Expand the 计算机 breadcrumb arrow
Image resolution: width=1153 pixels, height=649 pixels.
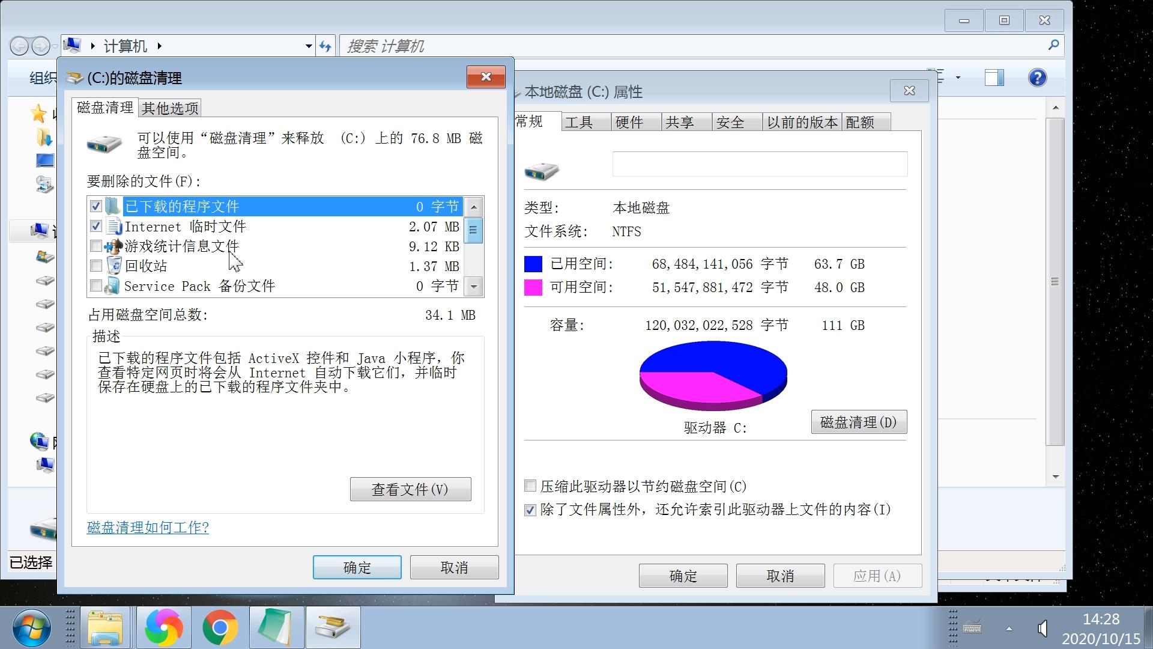(x=159, y=46)
